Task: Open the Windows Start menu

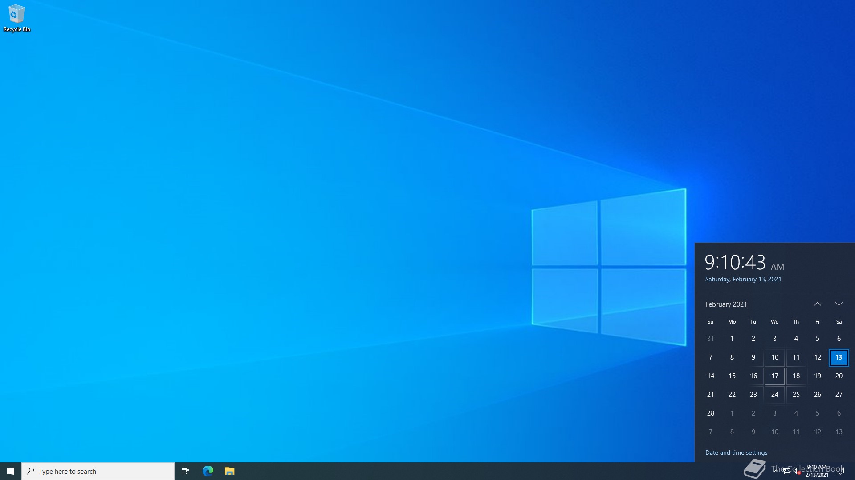Action: click(x=11, y=471)
